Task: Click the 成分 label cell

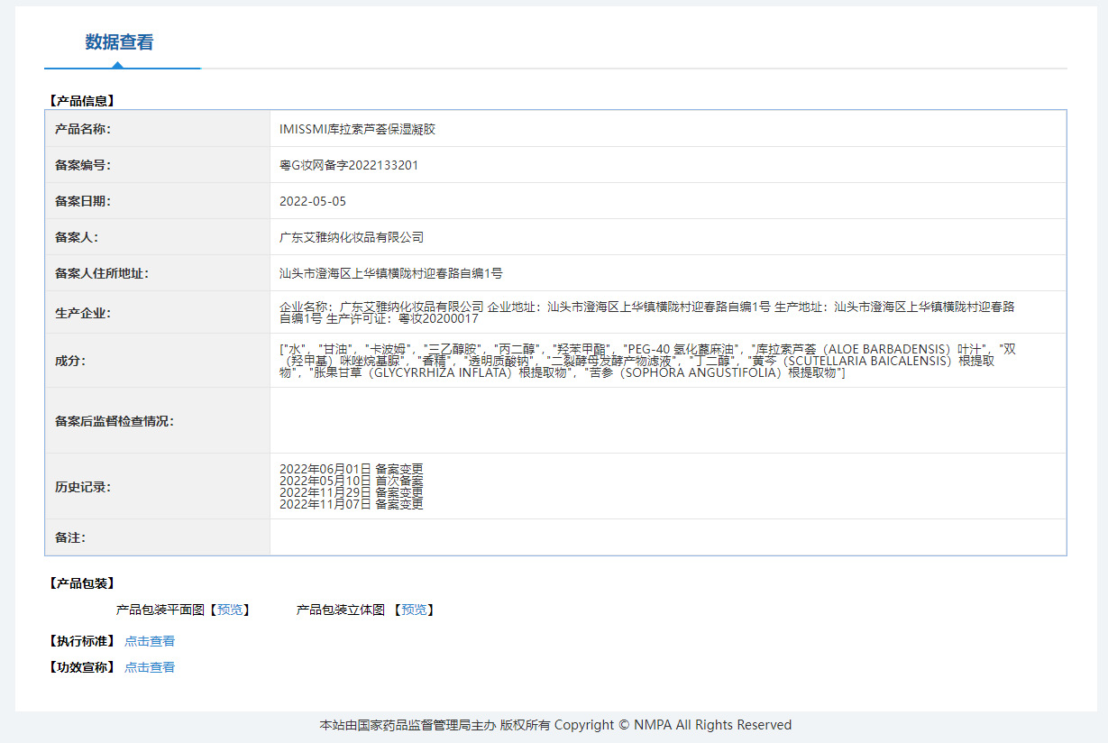Action: [x=158, y=361]
